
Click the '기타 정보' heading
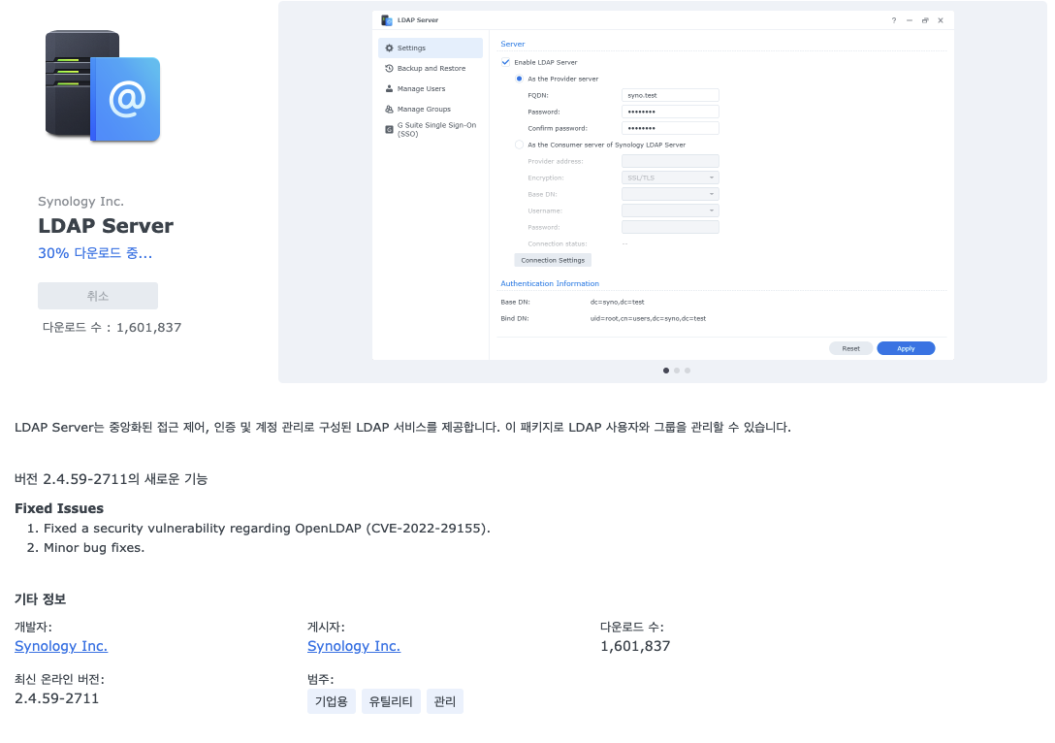(x=41, y=599)
